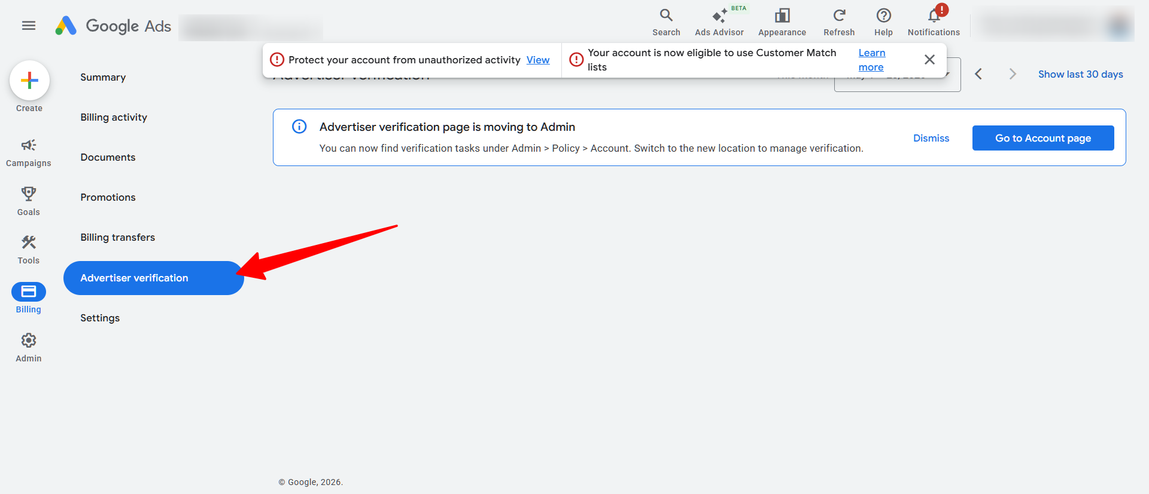Go to next date range
This screenshot has width=1149, height=494.
click(x=1012, y=74)
